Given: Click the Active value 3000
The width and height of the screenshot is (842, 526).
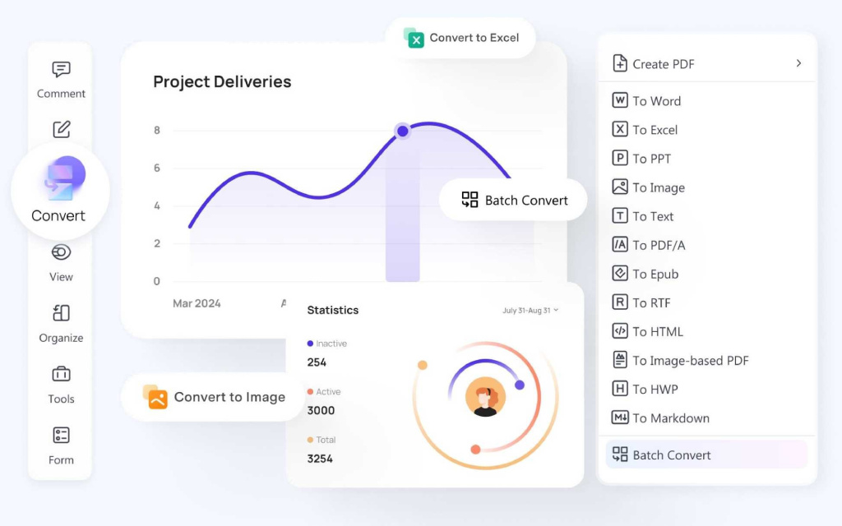Looking at the screenshot, I should click(x=322, y=411).
